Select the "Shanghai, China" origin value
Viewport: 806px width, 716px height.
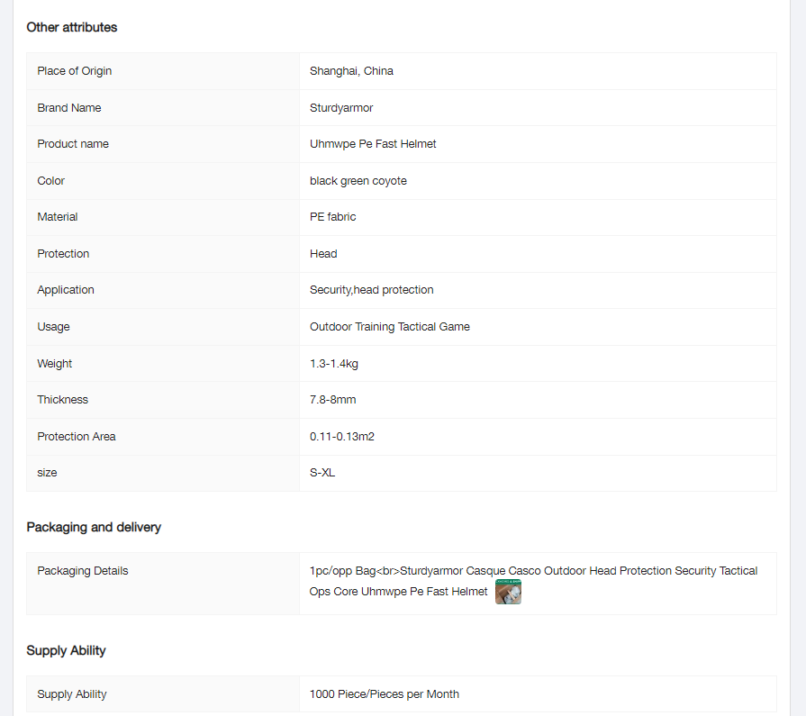click(x=351, y=71)
